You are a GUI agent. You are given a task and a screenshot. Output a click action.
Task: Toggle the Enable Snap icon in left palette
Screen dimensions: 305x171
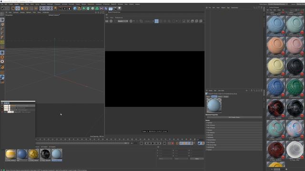pyautogui.click(x=2, y=67)
